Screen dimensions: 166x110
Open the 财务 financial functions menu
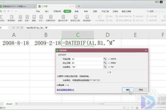pos(27,18)
